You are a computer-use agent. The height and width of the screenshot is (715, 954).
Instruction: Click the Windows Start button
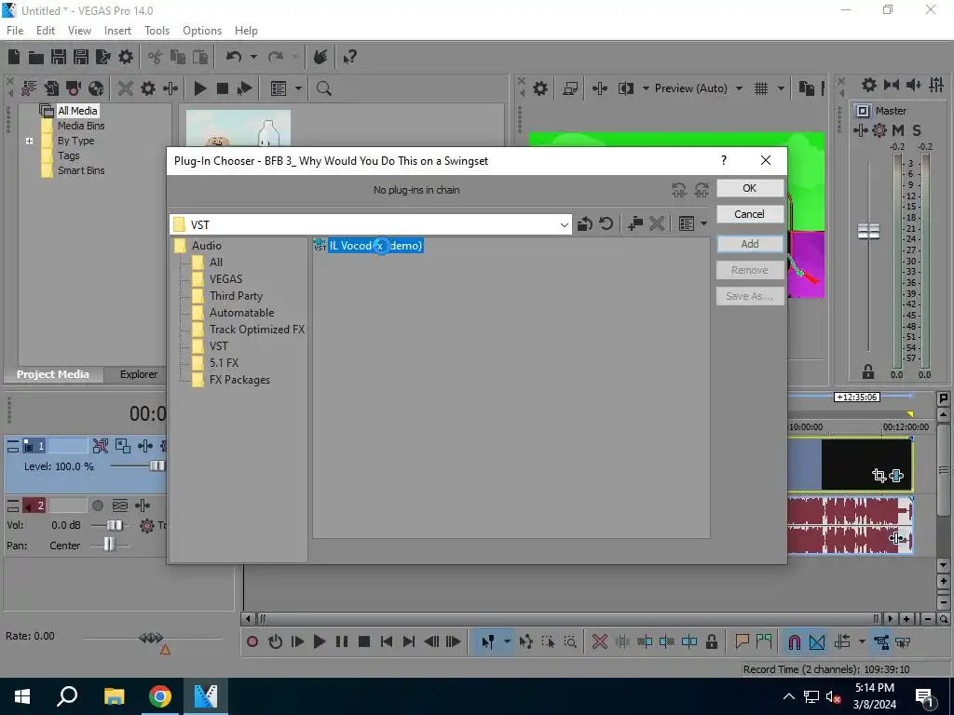22,696
